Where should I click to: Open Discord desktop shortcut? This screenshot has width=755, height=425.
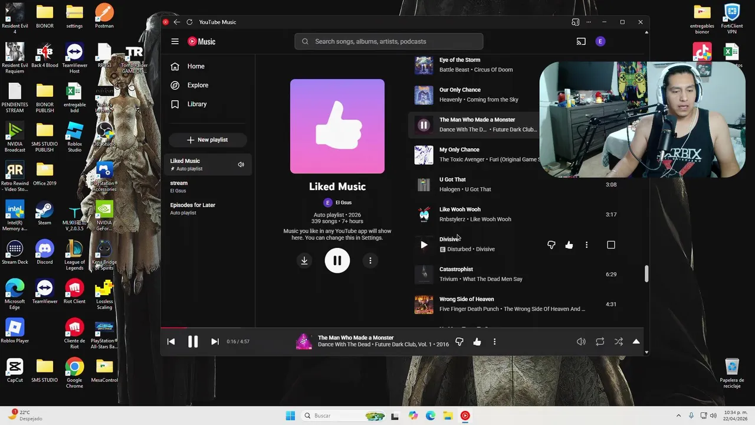(x=45, y=252)
